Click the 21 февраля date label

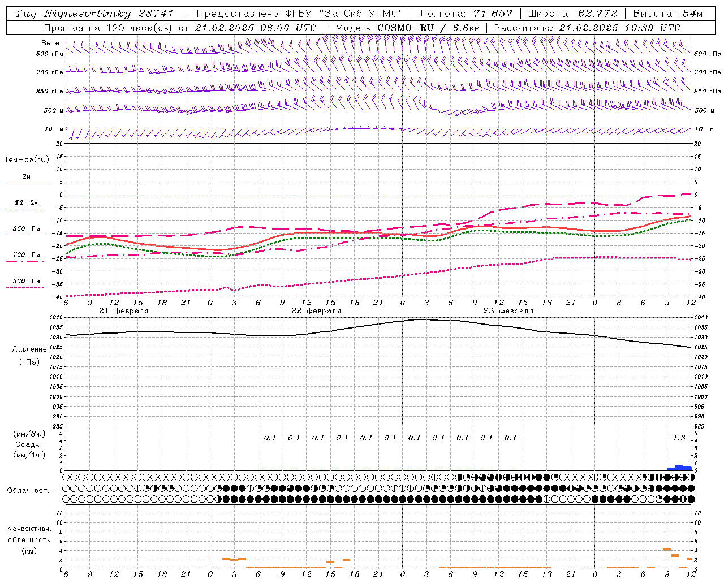[x=123, y=311]
